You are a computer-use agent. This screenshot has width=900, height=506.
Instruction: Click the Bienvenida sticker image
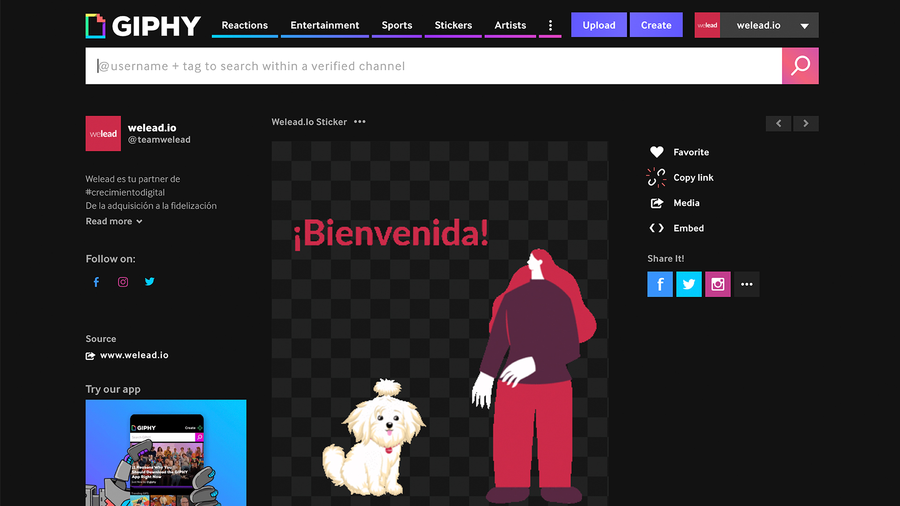pos(440,323)
